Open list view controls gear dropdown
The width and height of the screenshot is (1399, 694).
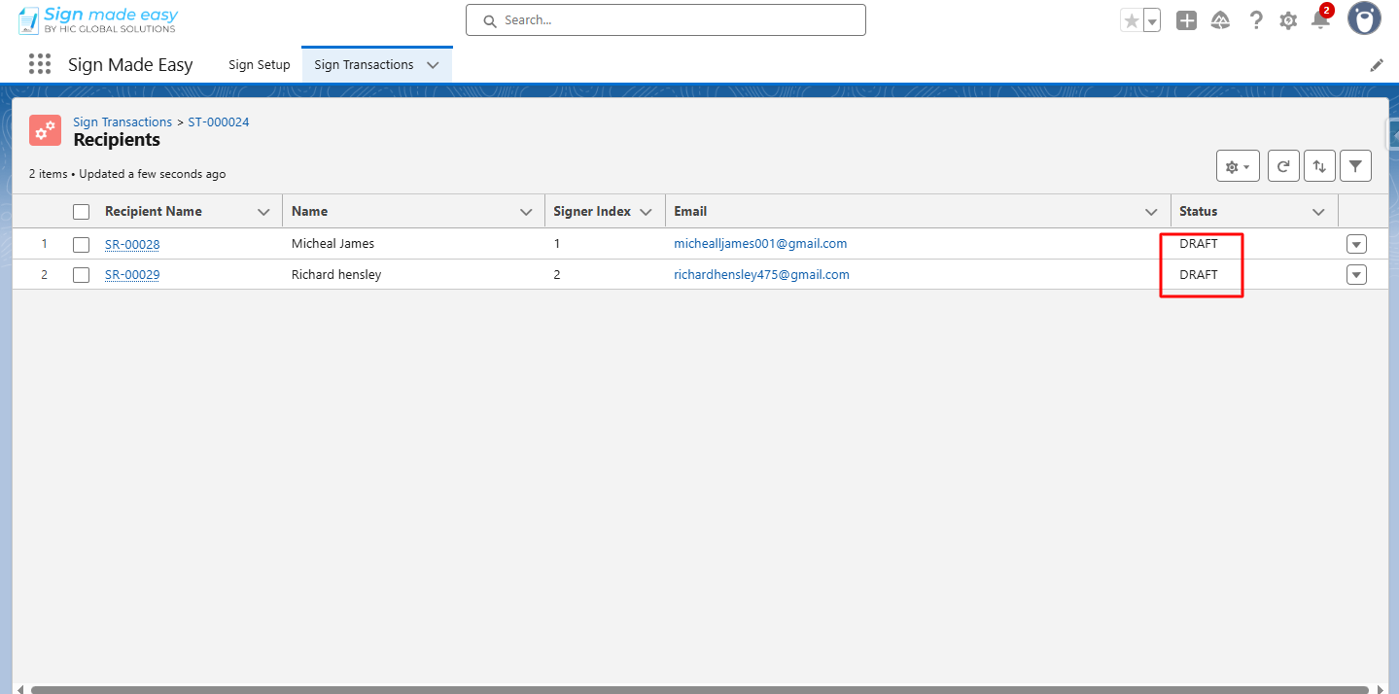(1238, 166)
